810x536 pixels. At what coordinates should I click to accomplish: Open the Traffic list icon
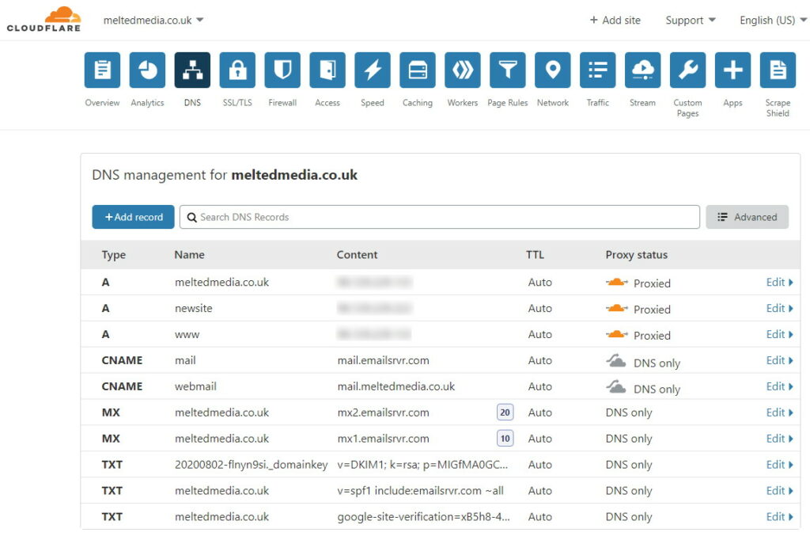click(598, 70)
